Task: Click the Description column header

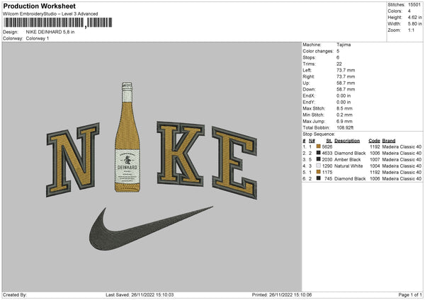Action: pyautogui.click(x=347, y=141)
